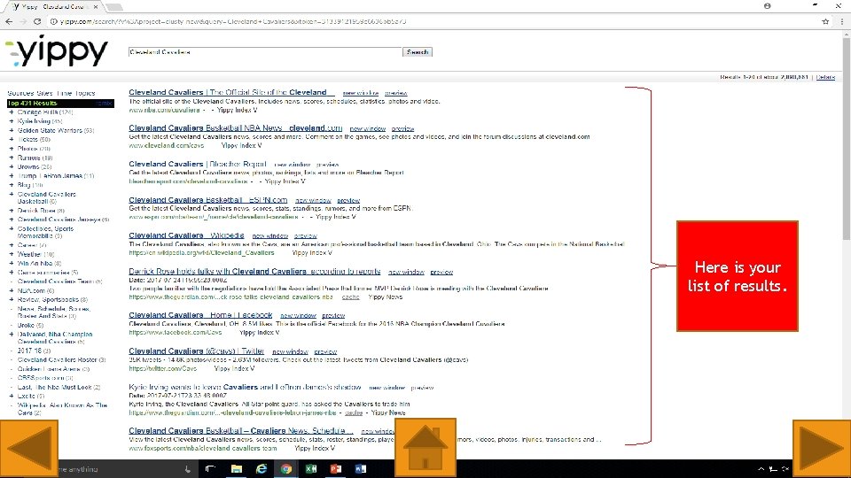851x478 pixels.
Task: Open the Bleacher Report Cavaliers result
Action: pos(198,164)
